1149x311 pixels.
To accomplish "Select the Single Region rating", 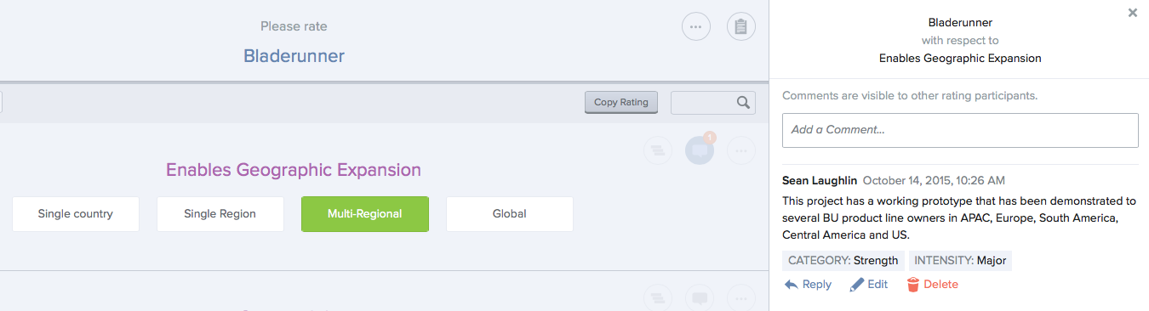I will [220, 214].
